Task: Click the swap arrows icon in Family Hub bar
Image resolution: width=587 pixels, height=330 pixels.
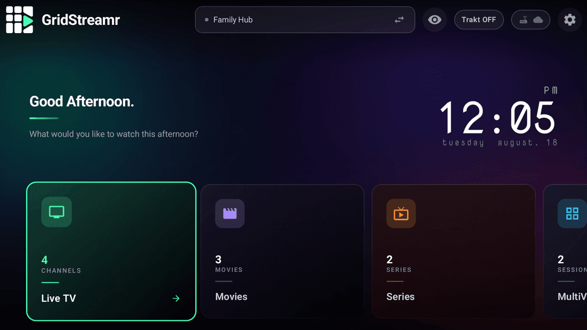Action: pyautogui.click(x=399, y=20)
